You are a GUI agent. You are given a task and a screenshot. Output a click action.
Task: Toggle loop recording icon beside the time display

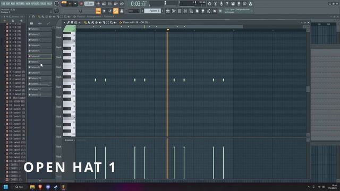click(122, 4)
